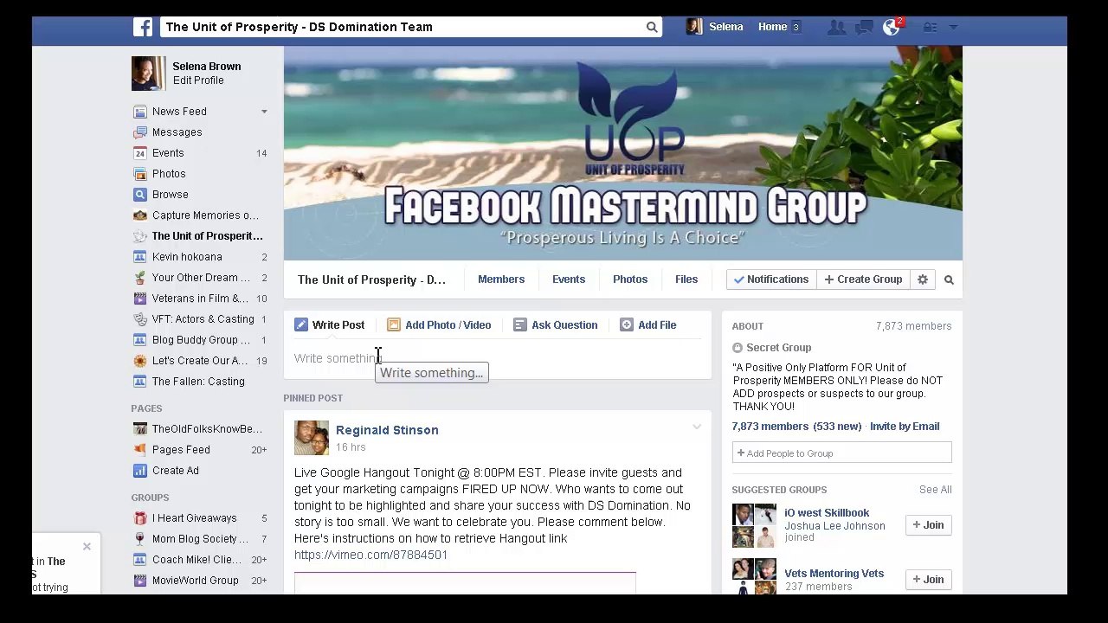1108x623 pixels.
Task: Switch to Members tab
Action: tap(501, 279)
